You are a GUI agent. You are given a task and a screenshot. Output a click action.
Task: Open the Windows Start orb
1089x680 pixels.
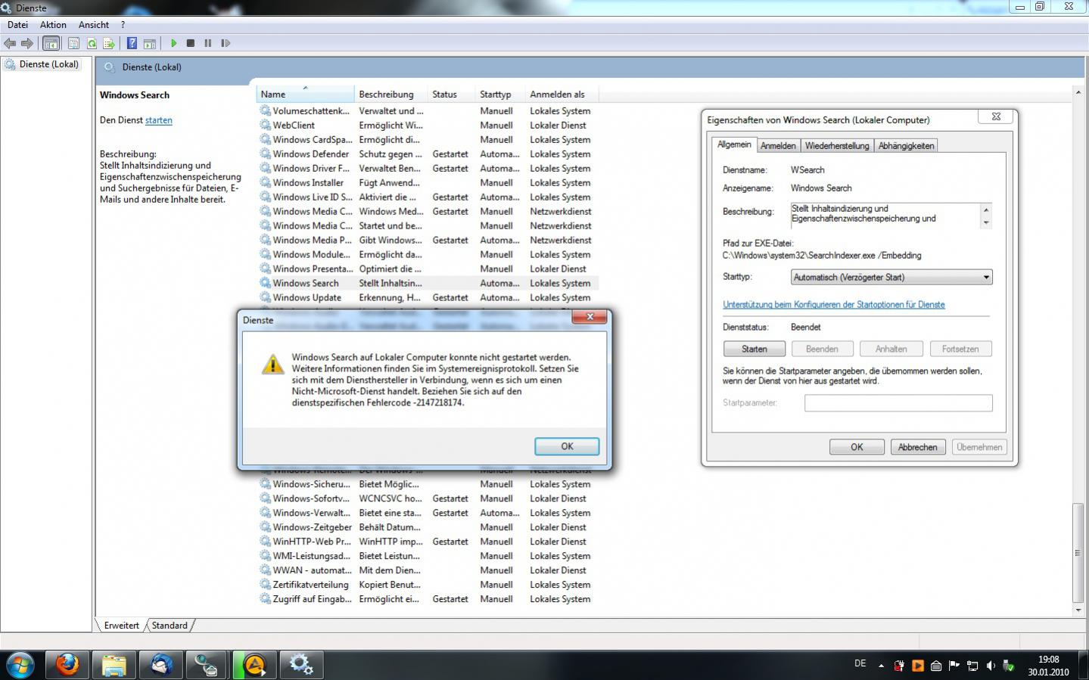pyautogui.click(x=20, y=666)
